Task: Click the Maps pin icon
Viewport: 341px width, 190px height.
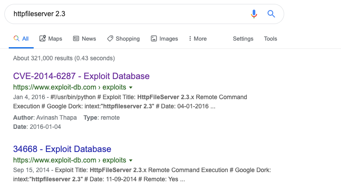Action: 42,38
